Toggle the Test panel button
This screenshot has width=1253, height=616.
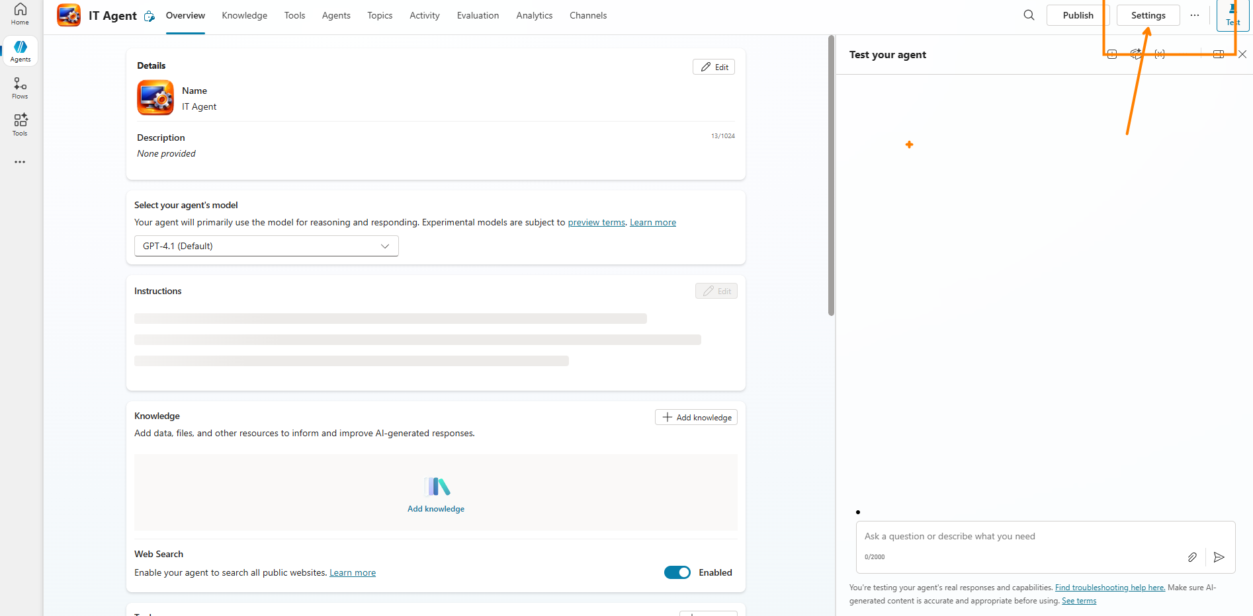click(x=1232, y=16)
